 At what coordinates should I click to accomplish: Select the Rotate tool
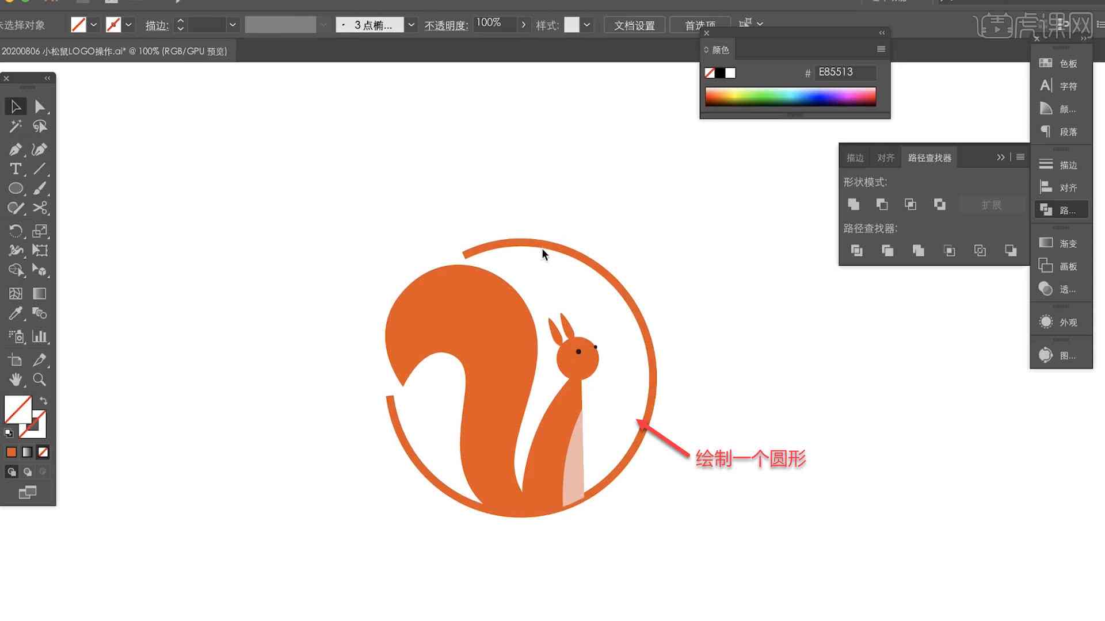click(15, 230)
